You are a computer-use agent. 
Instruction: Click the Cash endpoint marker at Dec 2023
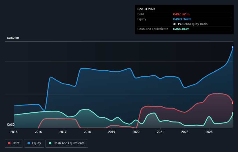coord(233,113)
